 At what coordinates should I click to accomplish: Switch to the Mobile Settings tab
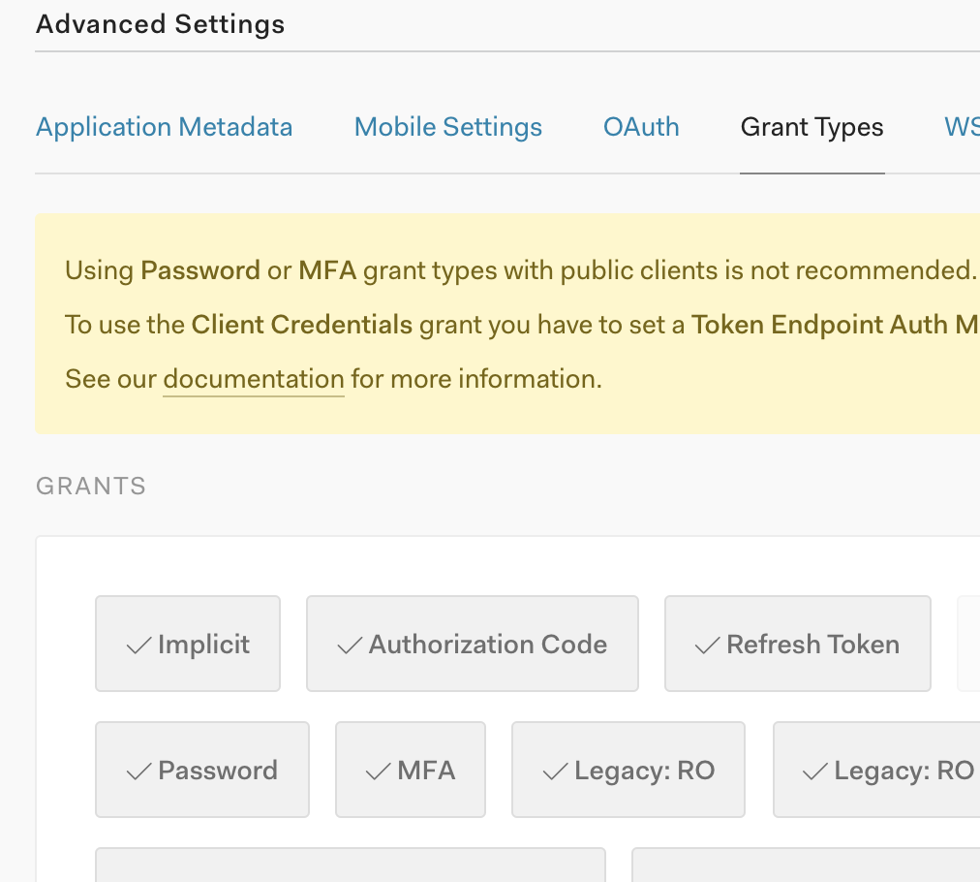(448, 127)
